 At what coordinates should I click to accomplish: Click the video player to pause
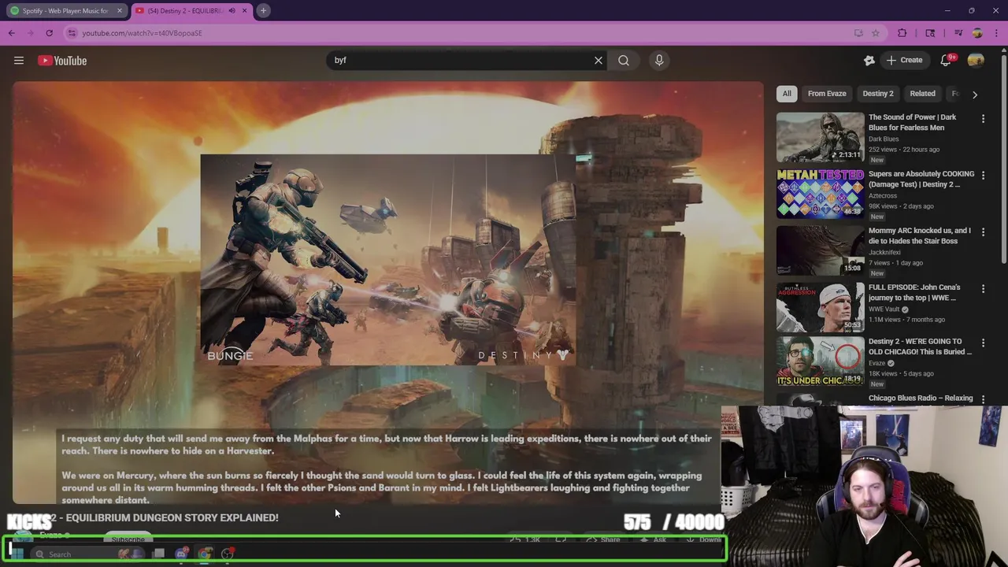387,291
